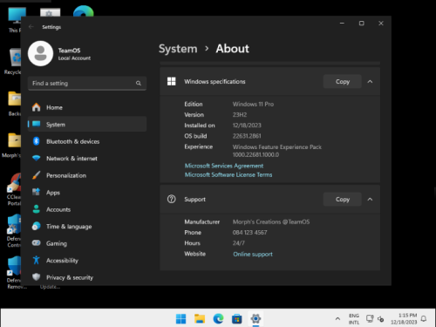The height and width of the screenshot is (327, 436).
Task: Open the Windows Start menu
Action: tap(181, 319)
